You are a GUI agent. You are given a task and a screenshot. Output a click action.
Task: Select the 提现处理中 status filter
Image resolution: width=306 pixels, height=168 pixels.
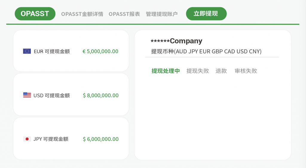[x=166, y=71]
